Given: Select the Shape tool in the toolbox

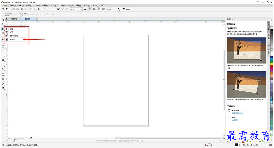Looking at the screenshot, I should pos(3,24).
